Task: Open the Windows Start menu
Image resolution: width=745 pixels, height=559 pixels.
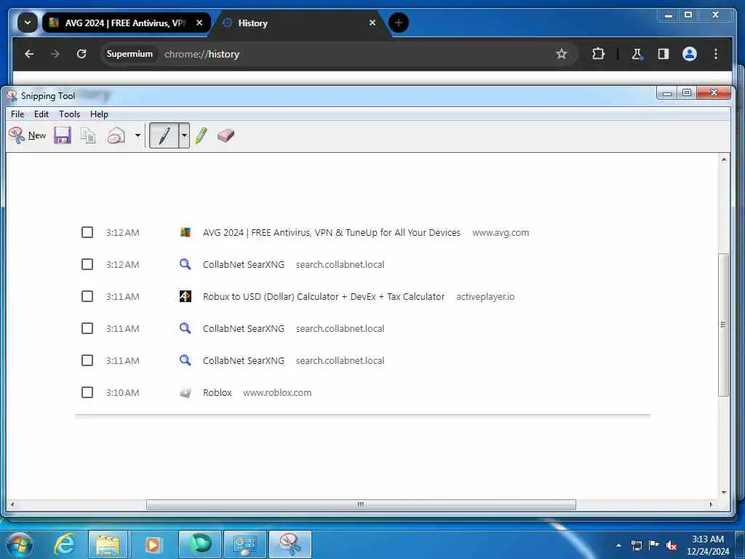Action: 20,544
